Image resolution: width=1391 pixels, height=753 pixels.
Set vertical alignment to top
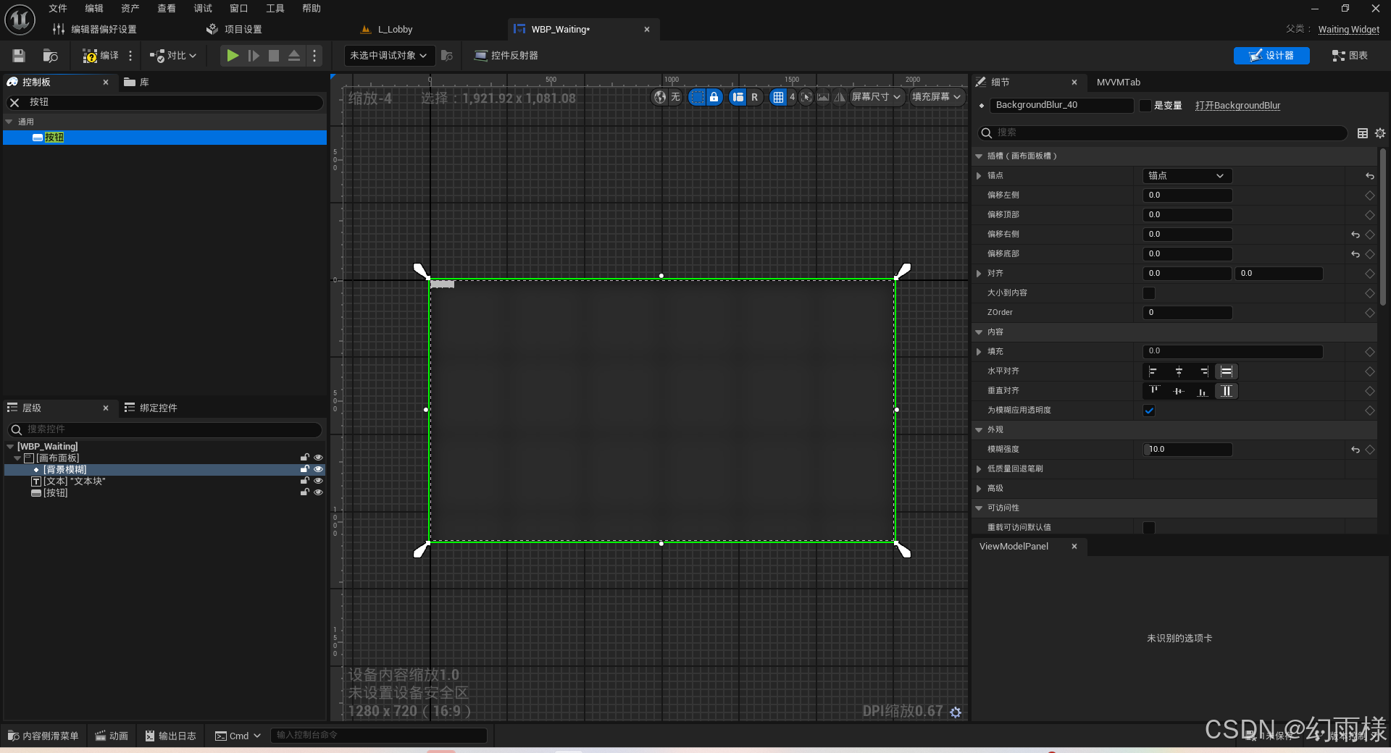tap(1154, 391)
